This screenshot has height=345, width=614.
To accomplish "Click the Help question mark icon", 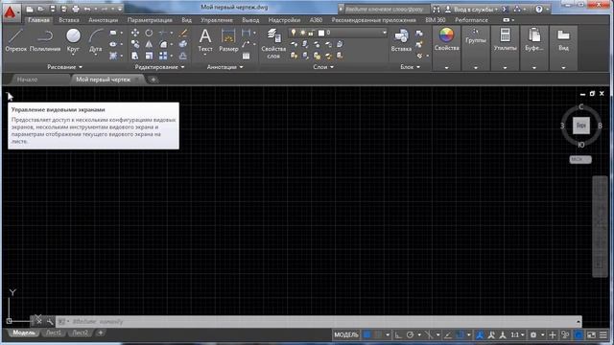I will [539, 9].
